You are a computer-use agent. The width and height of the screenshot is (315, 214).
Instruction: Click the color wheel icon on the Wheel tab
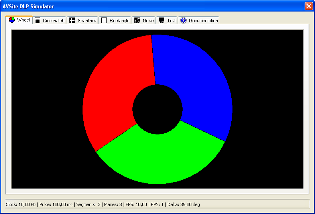[x=12, y=20]
